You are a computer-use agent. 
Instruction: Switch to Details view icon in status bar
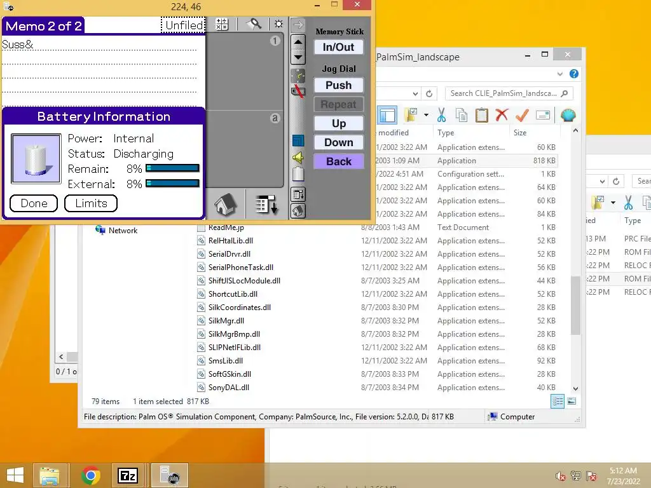pyautogui.click(x=558, y=402)
